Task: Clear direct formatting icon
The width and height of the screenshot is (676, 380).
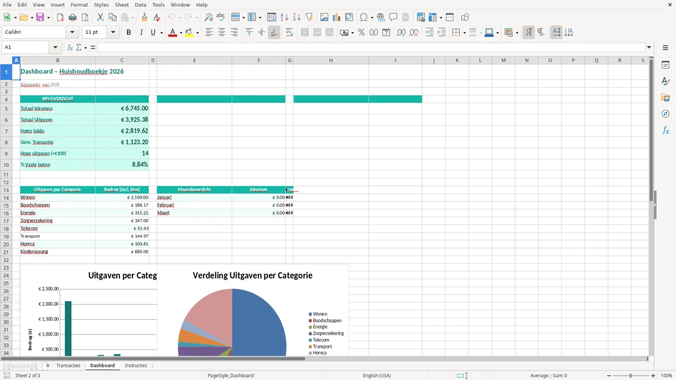Action: [x=157, y=17]
